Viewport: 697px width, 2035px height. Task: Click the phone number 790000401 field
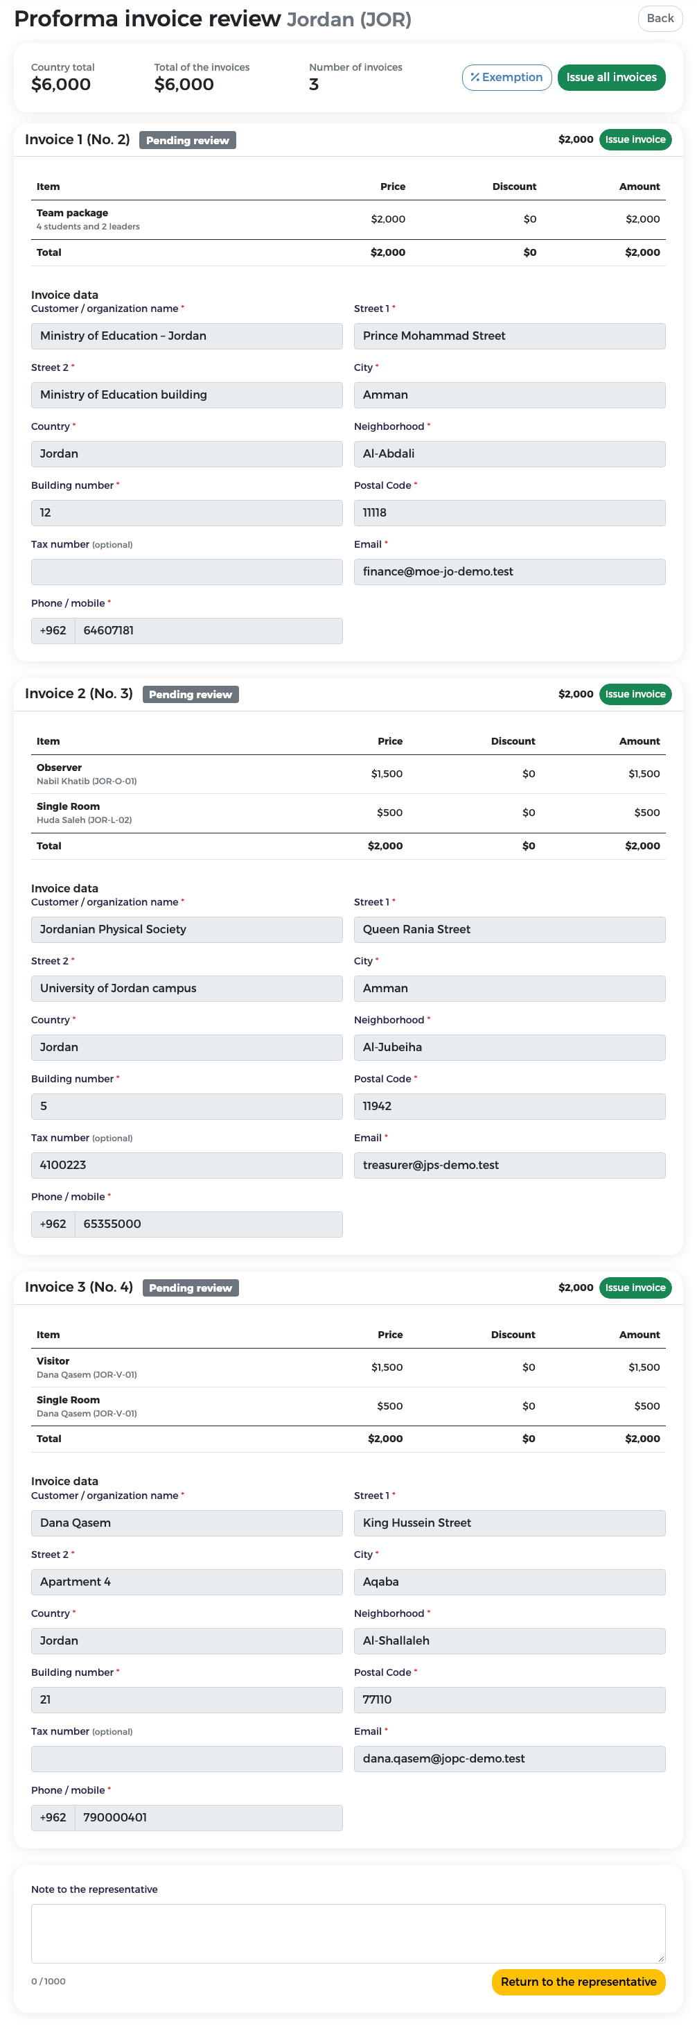pos(209,1817)
